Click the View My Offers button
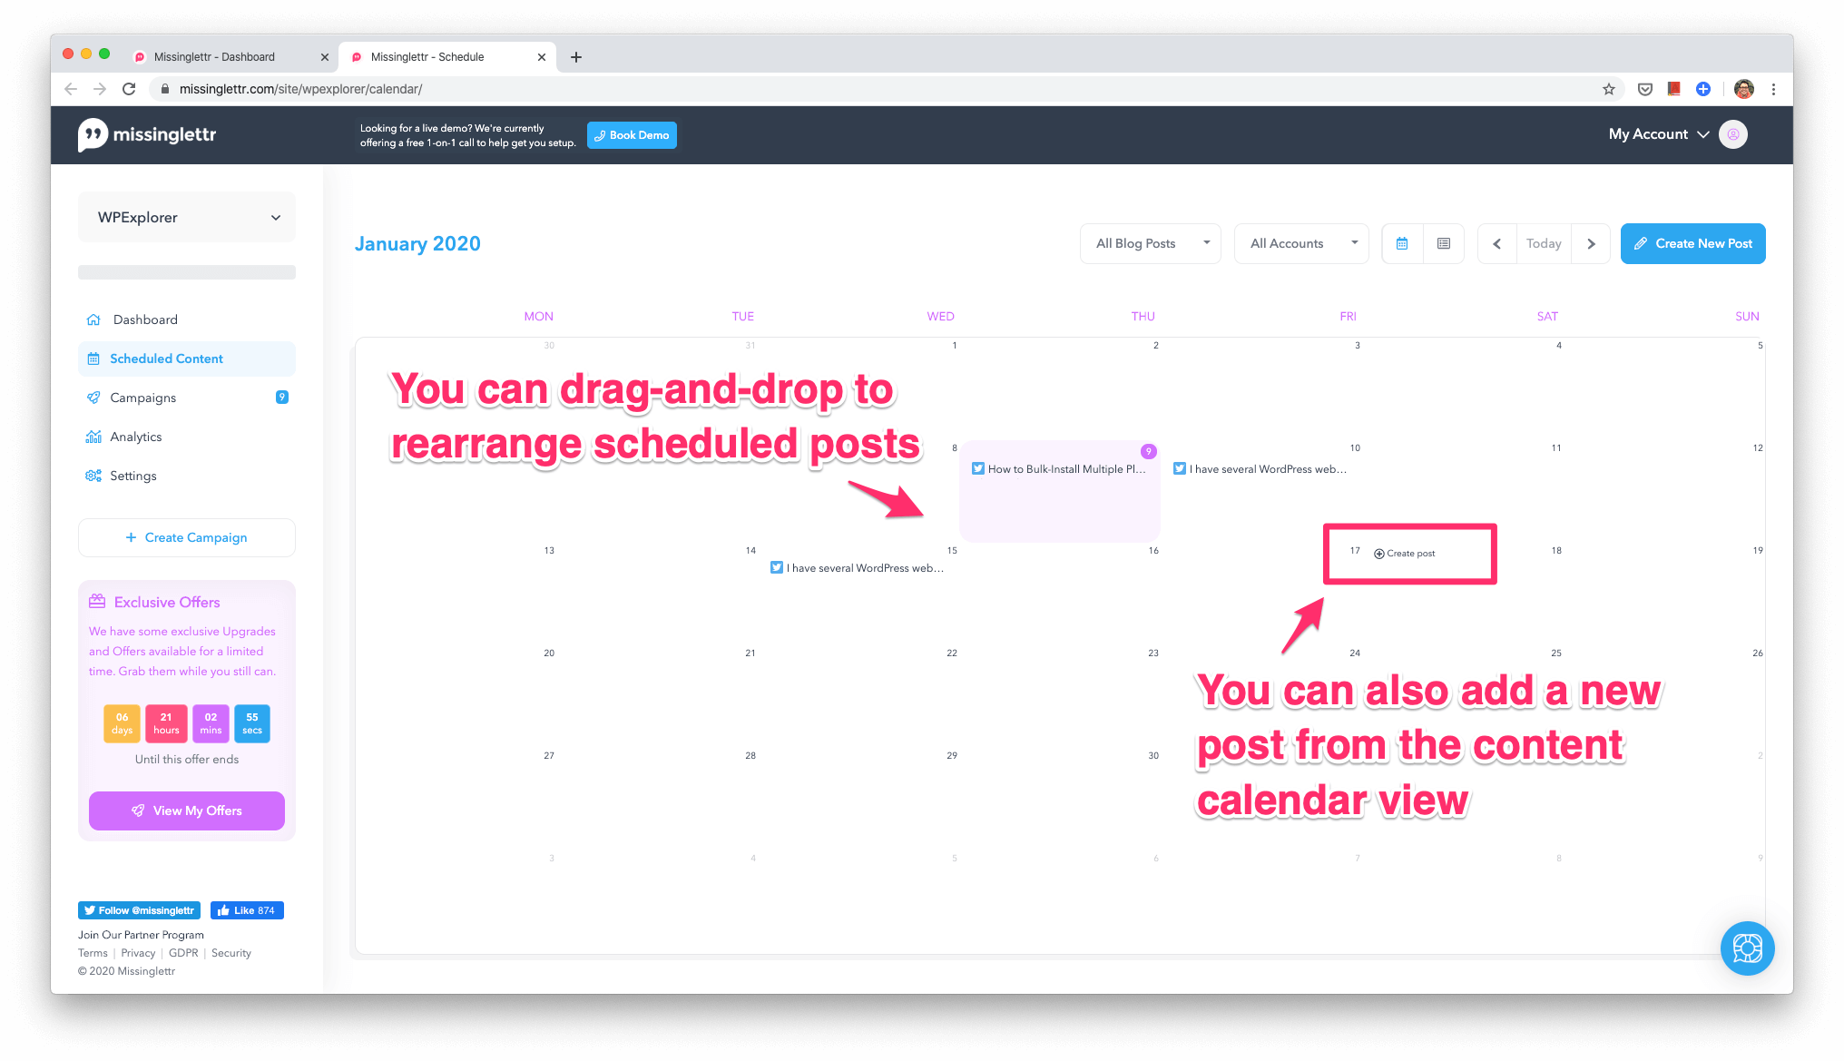Viewport: 1844px width, 1061px height. coord(187,810)
